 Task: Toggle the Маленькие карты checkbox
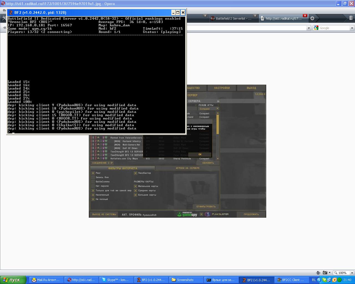(136, 186)
